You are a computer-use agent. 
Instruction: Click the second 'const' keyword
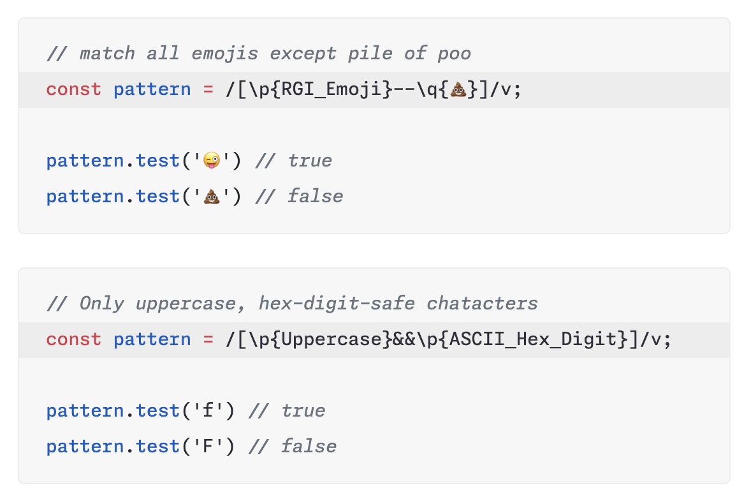[x=74, y=339]
